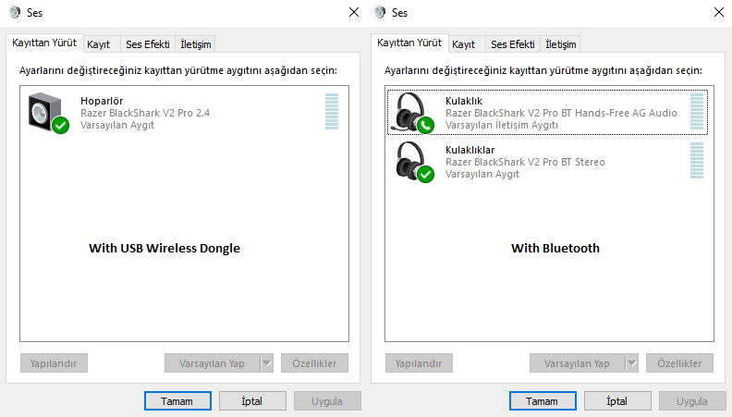The image size is (732, 417).
Task: Close the right Ses window
Action: (x=719, y=12)
